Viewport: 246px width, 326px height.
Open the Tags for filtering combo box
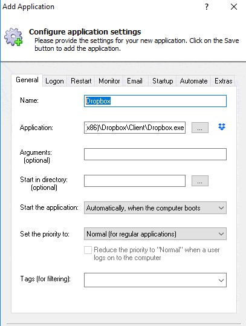pos(155,280)
